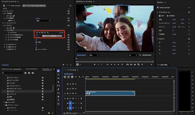Select the Hand tool
The height and width of the screenshot is (115, 195).
click(x=58, y=97)
